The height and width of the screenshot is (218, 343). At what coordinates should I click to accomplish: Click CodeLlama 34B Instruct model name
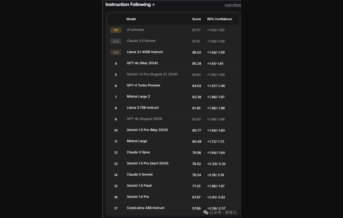pos(145,208)
